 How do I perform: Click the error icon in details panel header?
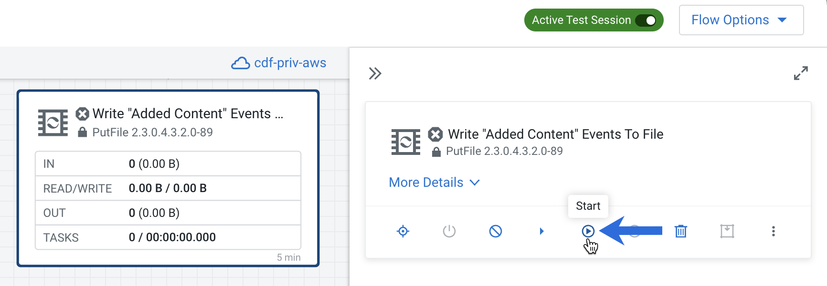tap(435, 134)
